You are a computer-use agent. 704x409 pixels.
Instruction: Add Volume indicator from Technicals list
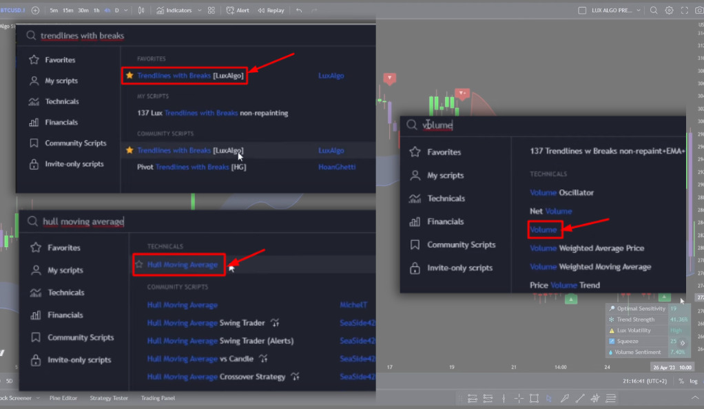[543, 230]
